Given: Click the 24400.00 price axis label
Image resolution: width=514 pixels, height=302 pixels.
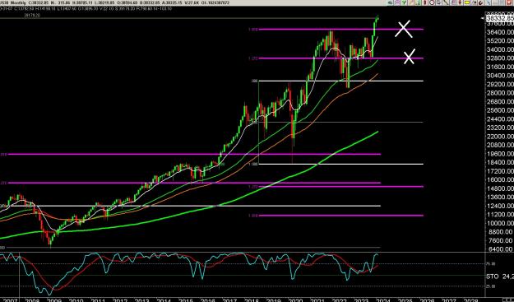Looking at the screenshot, I should (501, 119).
